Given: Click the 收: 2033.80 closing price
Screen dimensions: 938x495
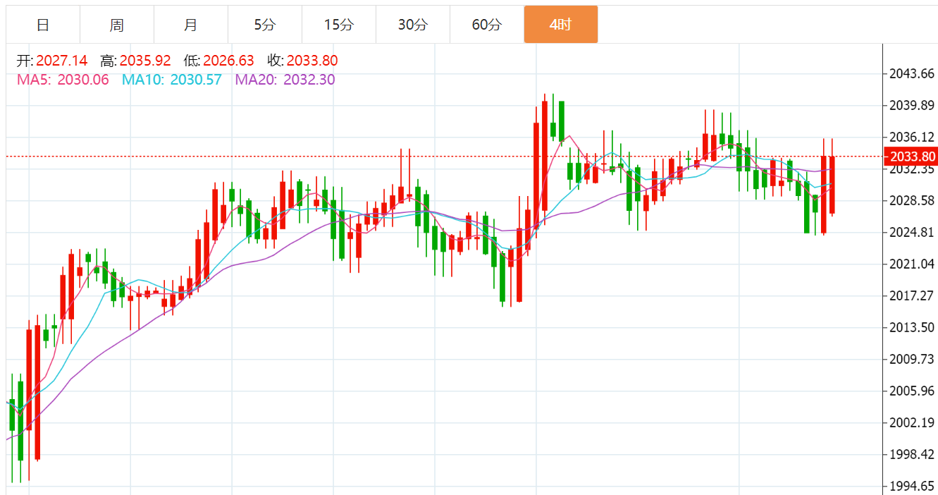Looking at the screenshot, I should pyautogui.click(x=302, y=61).
